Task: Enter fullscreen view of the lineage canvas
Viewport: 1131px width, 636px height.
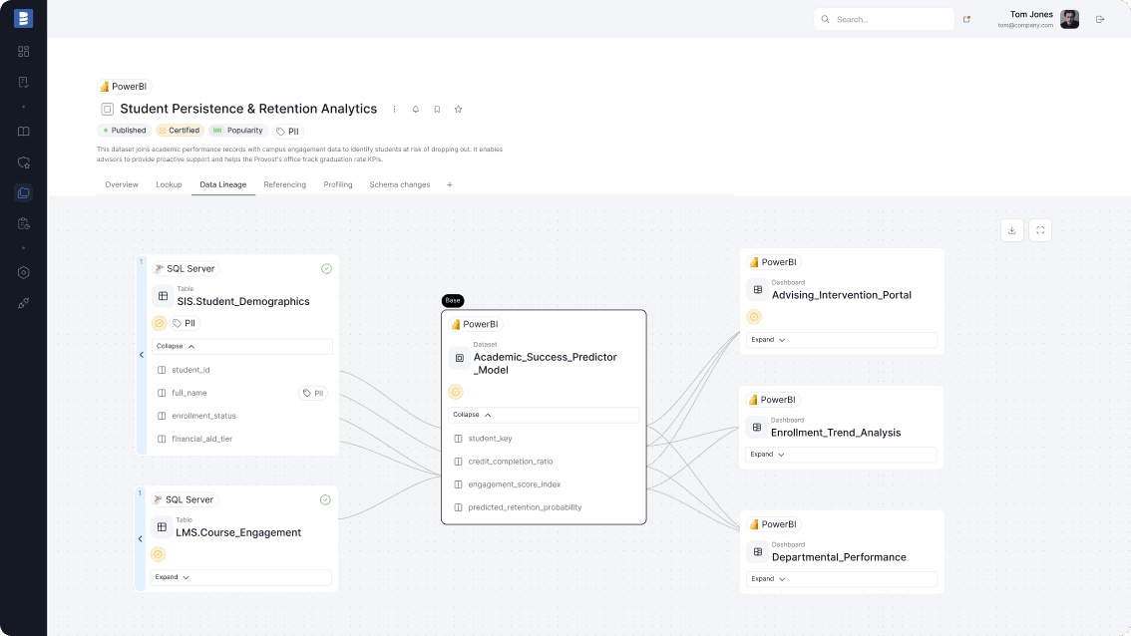Action: coord(1039,229)
